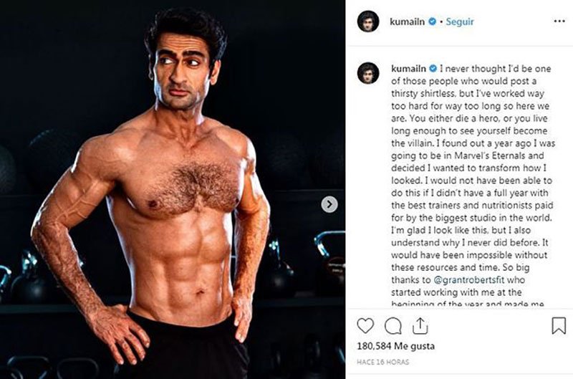
Task: Click the kumailn profile picture in the header
Action: point(368,21)
